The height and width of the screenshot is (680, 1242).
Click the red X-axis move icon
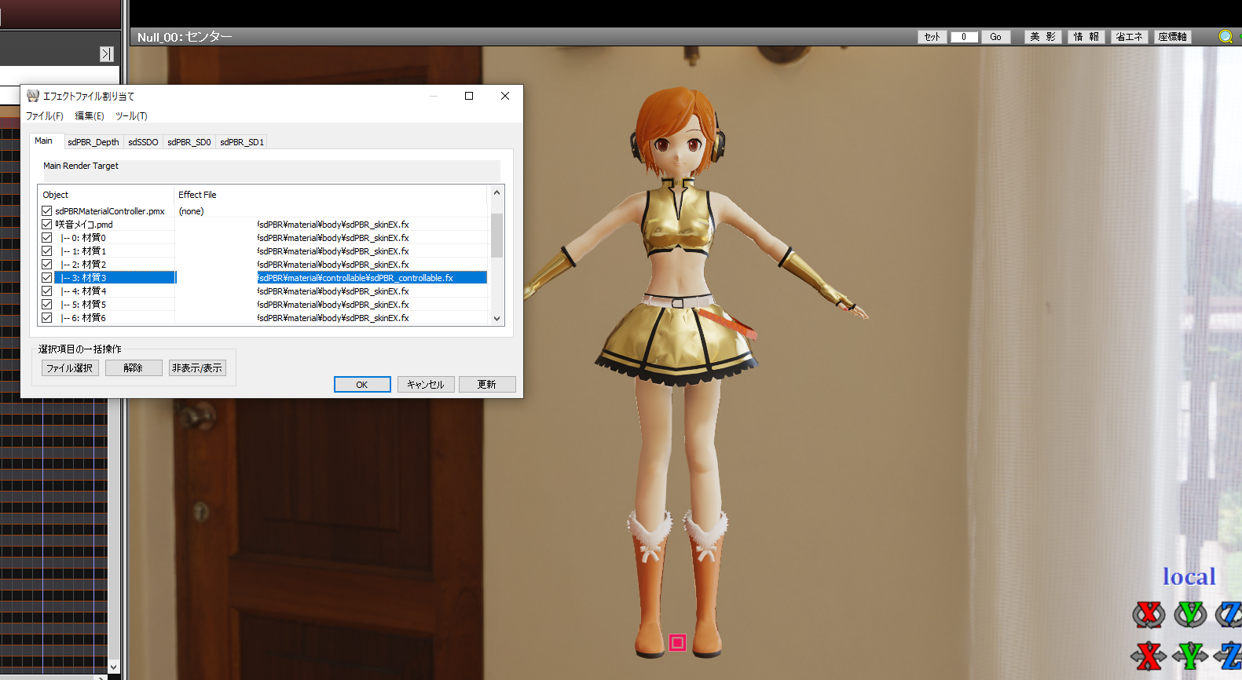coord(1149,655)
